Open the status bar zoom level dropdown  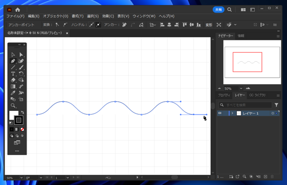[x=22, y=177]
